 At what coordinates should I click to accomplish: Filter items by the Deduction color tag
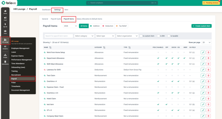(108, 26)
